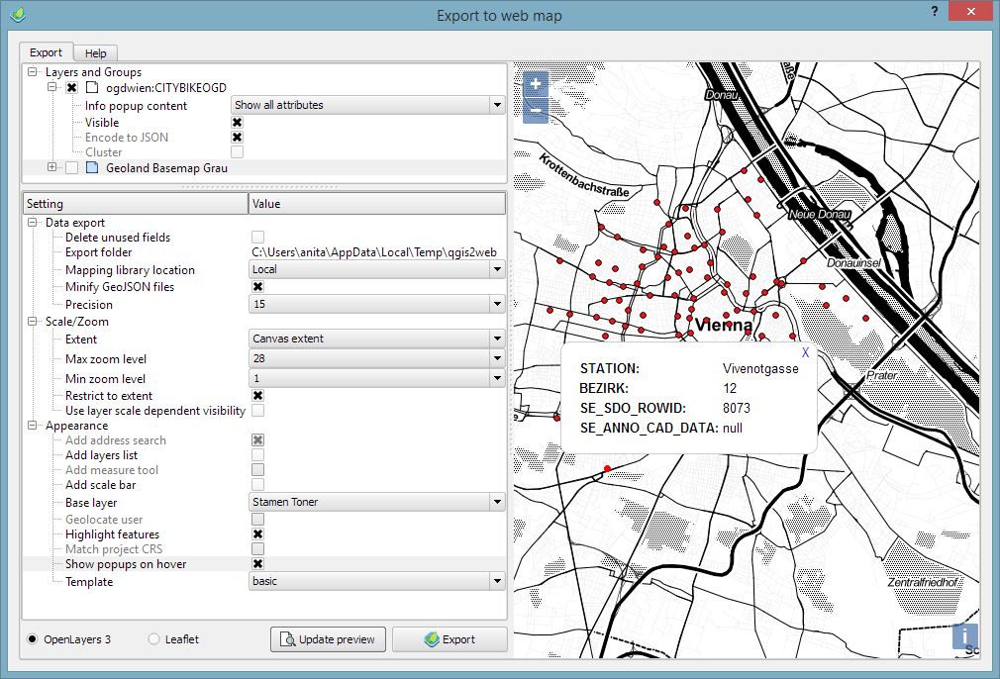The width and height of the screenshot is (1000, 679).
Task: Toggle Minify GeoJSON files checkbox
Action: [x=257, y=287]
